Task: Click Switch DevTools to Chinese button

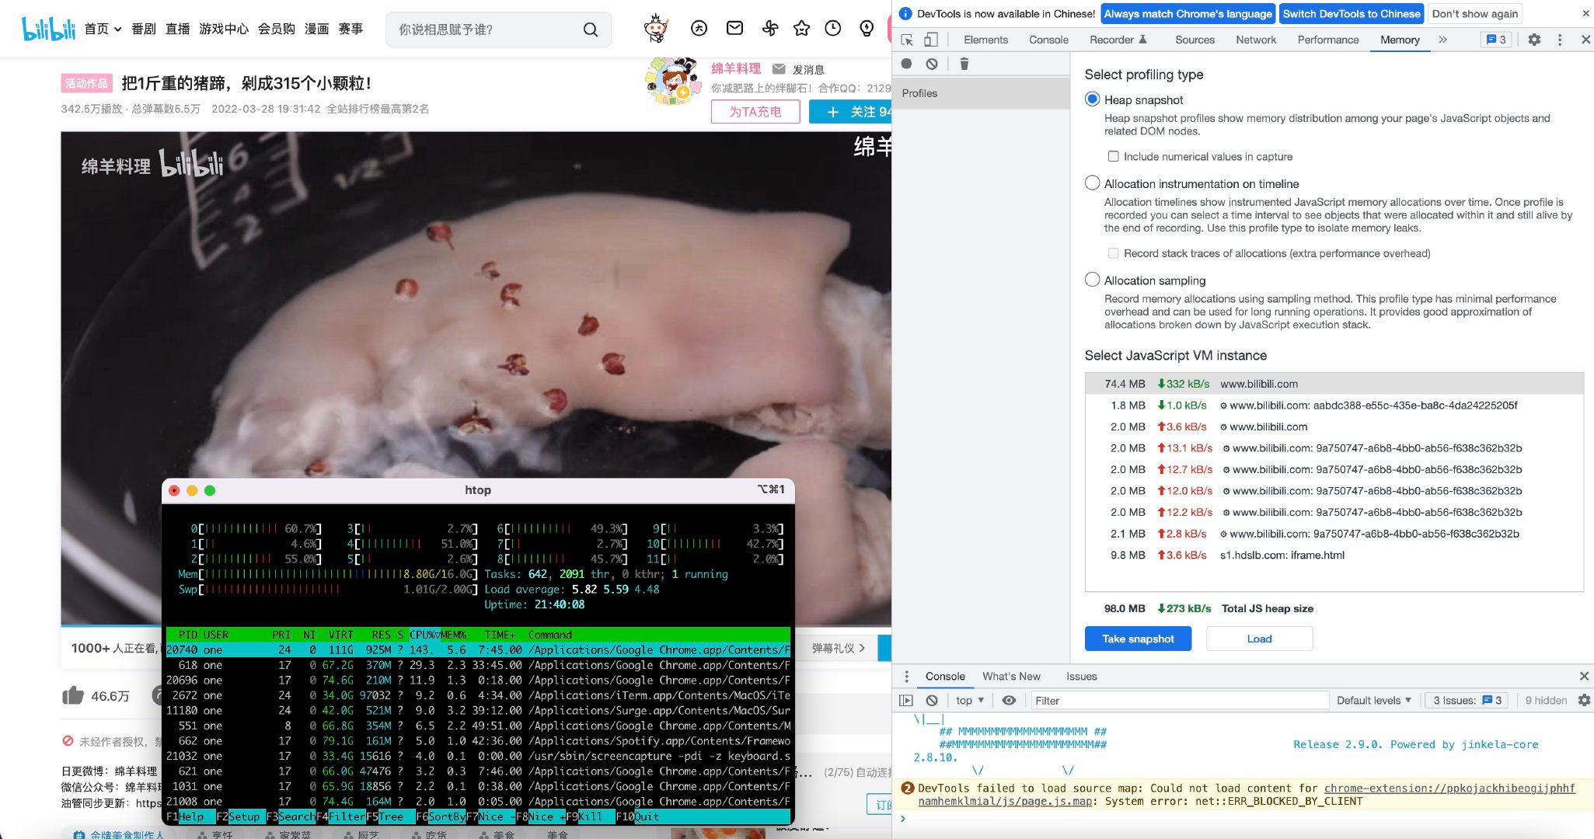Action: tap(1351, 13)
